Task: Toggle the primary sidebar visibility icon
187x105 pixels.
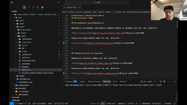Action: [x=12, y=2]
